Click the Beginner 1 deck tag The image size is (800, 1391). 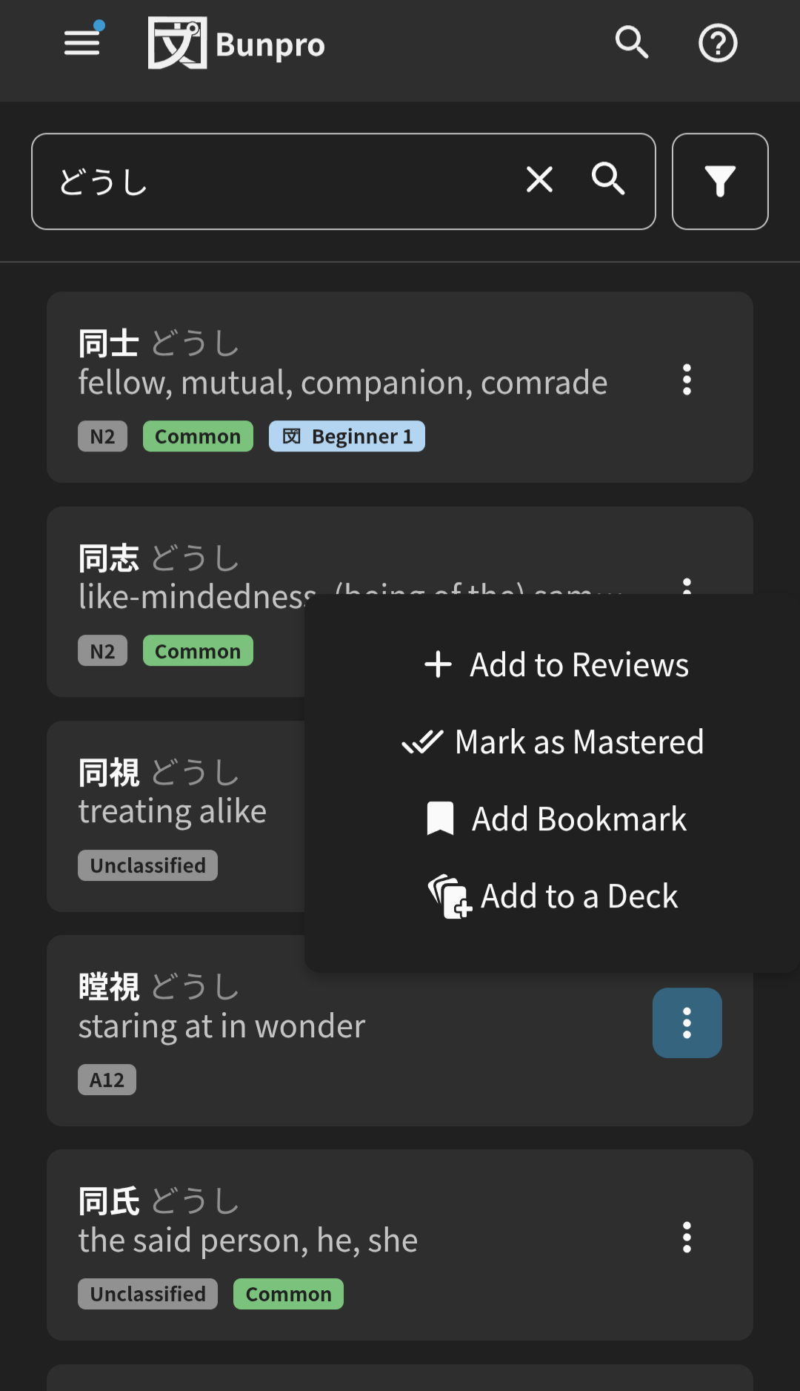click(x=347, y=437)
